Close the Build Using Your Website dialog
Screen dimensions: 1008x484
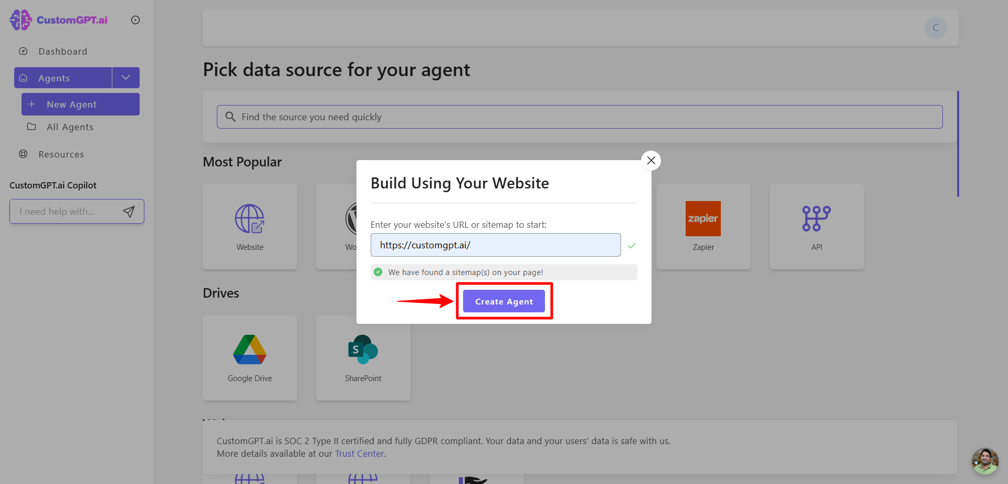(651, 161)
